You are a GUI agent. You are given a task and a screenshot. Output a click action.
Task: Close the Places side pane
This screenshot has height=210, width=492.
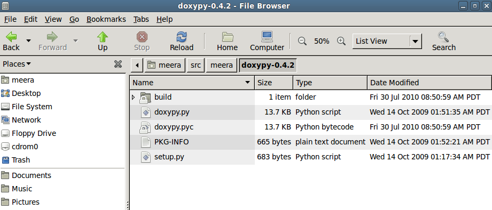(x=118, y=64)
